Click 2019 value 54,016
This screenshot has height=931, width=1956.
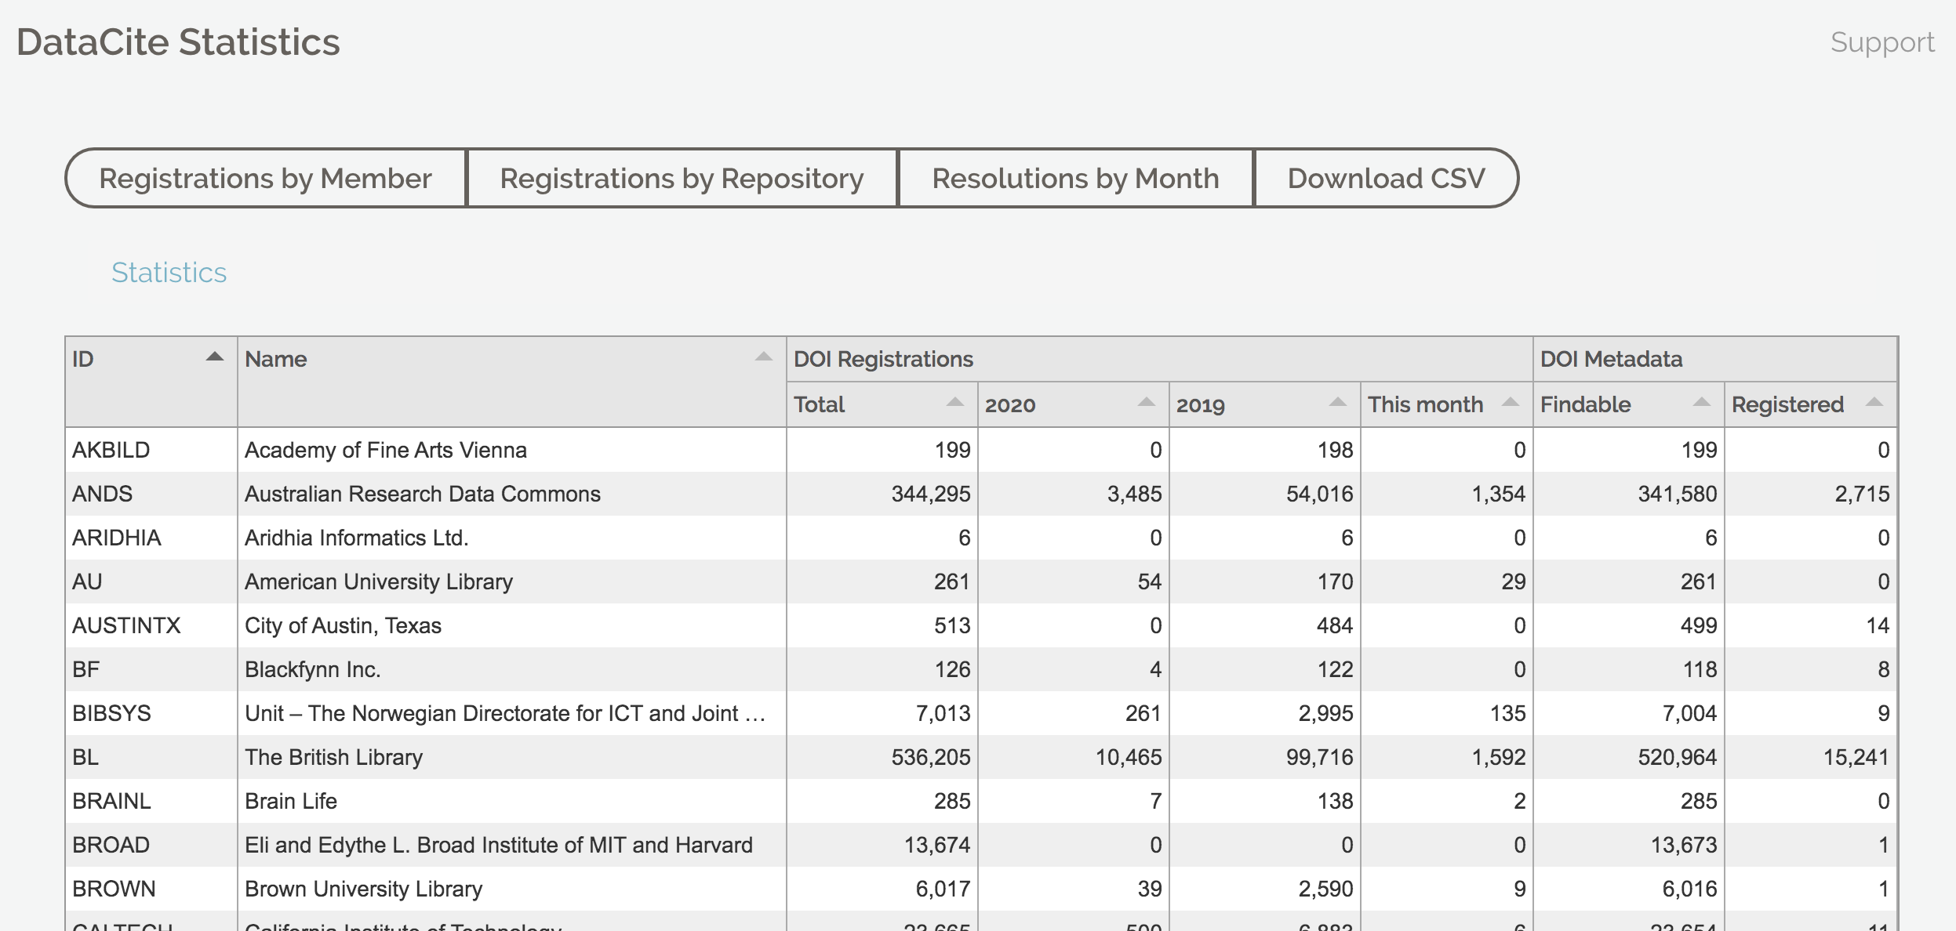click(x=1320, y=494)
